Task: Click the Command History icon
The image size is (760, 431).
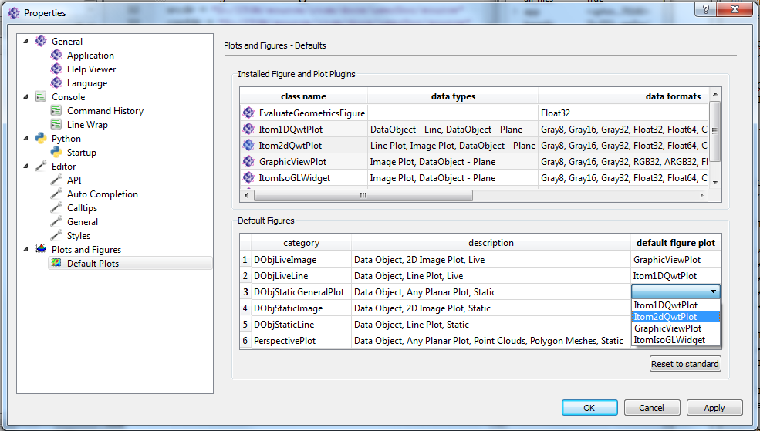Action: tap(56, 111)
